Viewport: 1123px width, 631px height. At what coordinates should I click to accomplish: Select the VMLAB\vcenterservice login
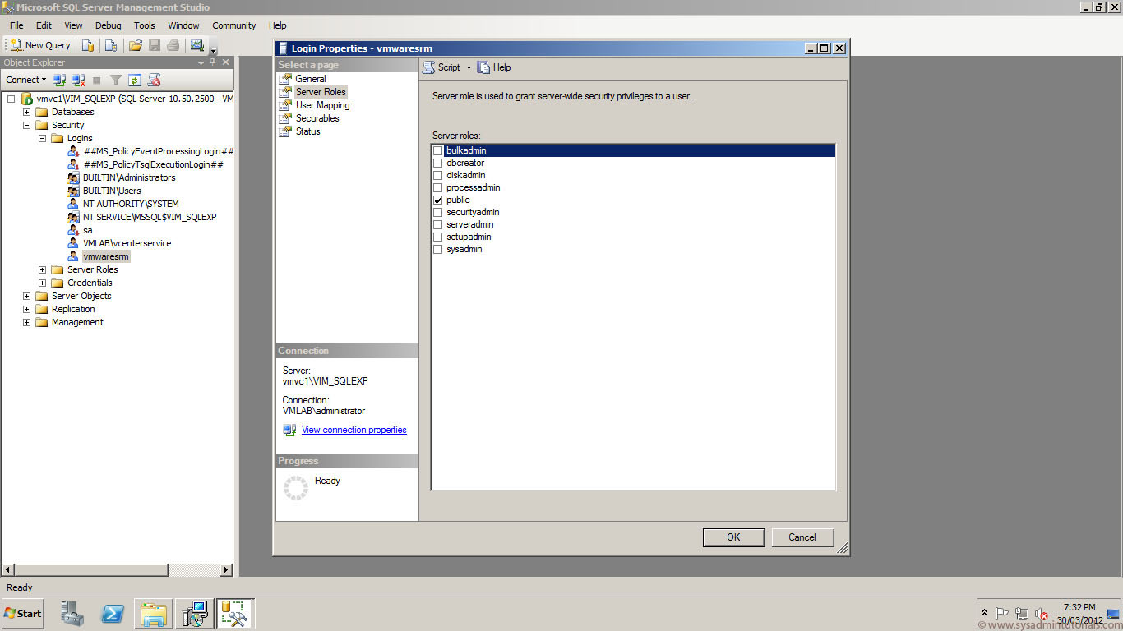point(127,243)
